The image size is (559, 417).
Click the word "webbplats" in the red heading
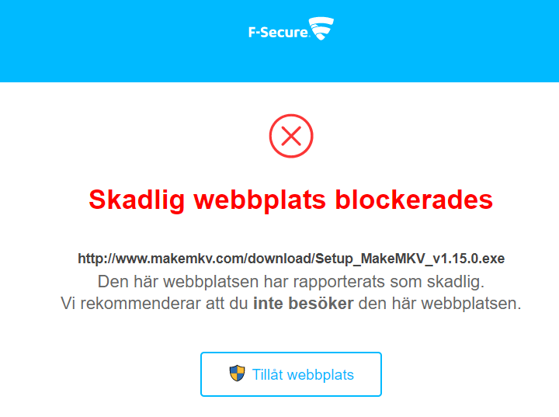[260, 200]
